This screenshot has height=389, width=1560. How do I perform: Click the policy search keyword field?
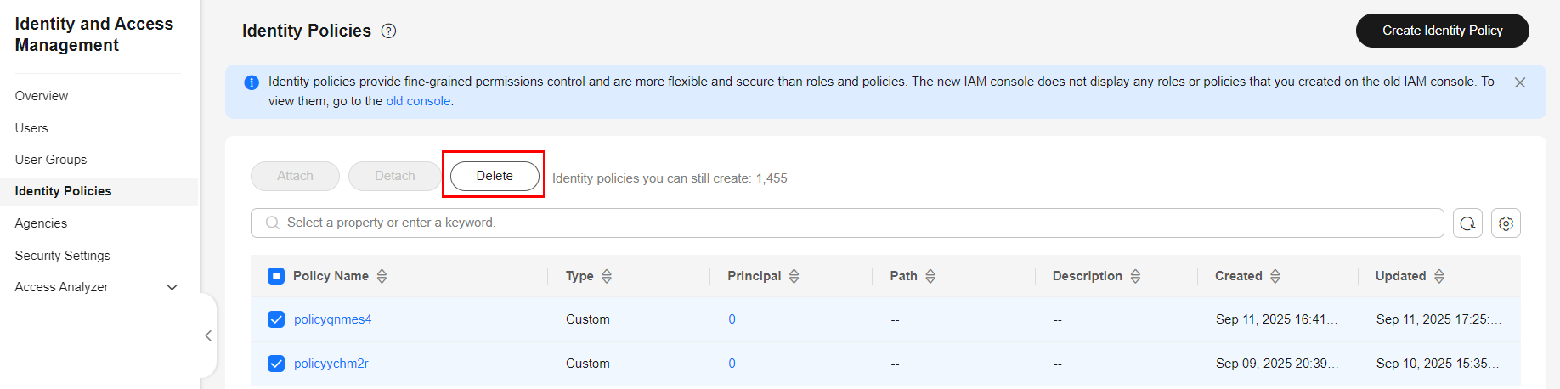pyautogui.click(x=850, y=223)
